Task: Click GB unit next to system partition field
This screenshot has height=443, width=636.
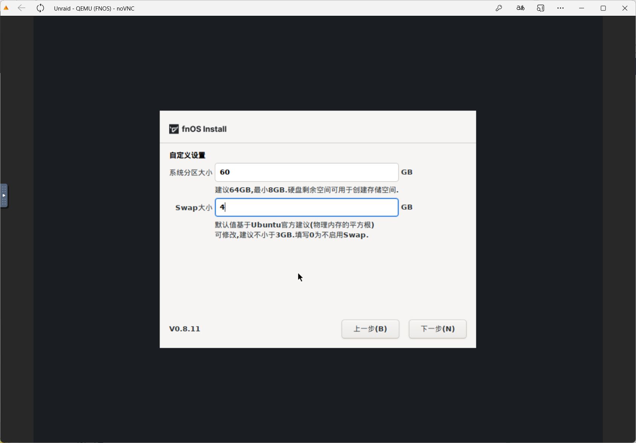Action: [x=407, y=172]
